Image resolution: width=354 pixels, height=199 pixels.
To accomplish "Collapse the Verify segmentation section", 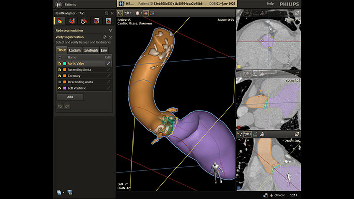I will (x=110, y=37).
